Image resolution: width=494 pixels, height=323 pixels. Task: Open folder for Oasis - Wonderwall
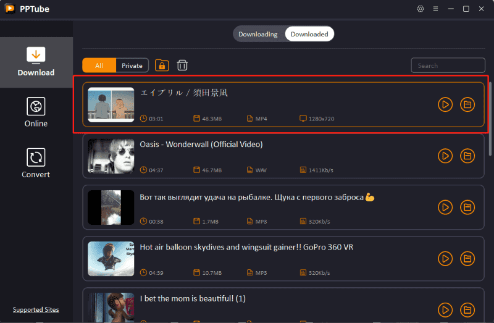(x=467, y=156)
